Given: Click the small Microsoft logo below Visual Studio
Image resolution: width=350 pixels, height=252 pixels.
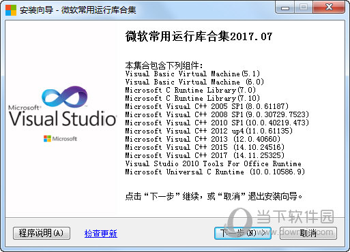Looking at the screenshot, I should click(60, 138).
